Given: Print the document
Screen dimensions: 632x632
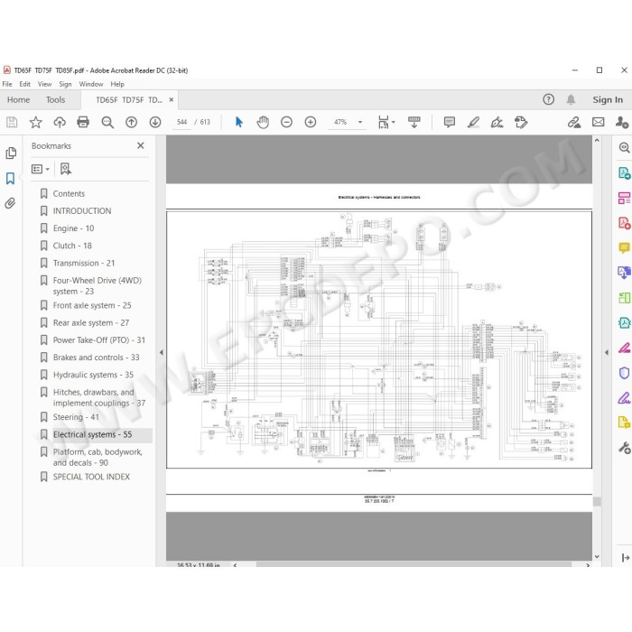Looking at the screenshot, I should pyautogui.click(x=83, y=122).
